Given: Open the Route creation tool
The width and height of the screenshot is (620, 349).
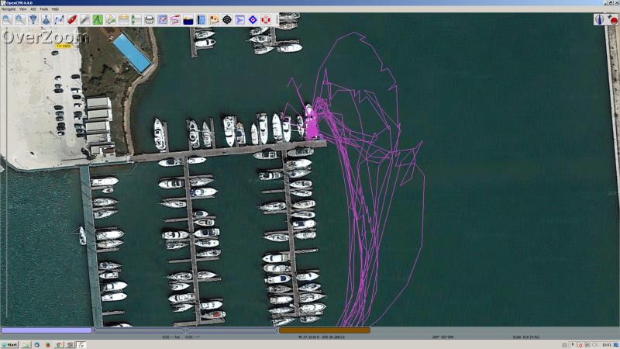Looking at the screenshot, I should tap(59, 19).
